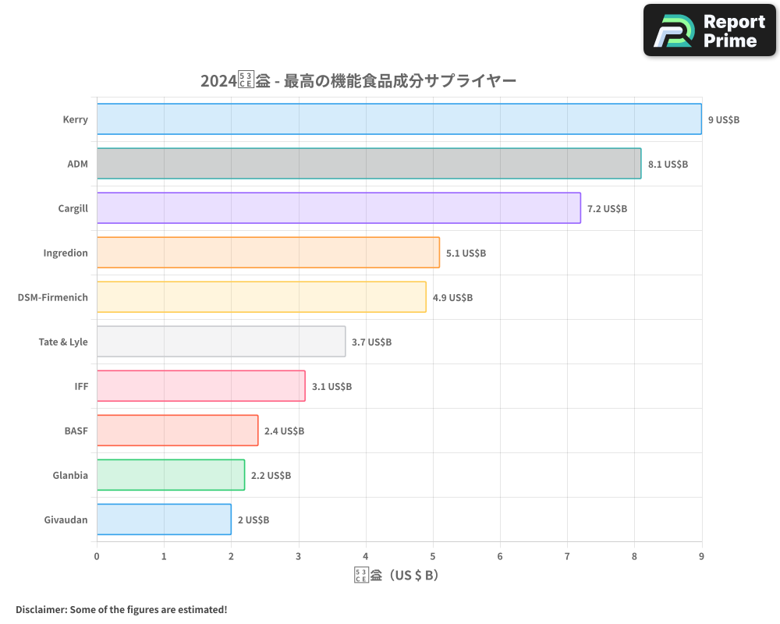
Task: Click the Report Prime brand text
Action: [734, 31]
